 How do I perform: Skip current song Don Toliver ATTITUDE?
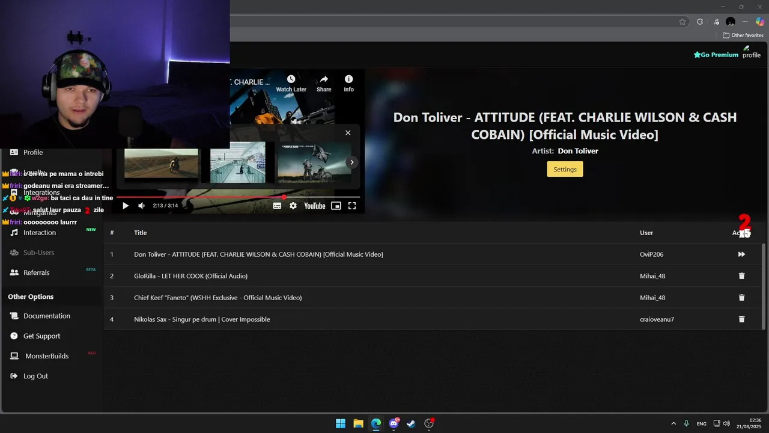[741, 254]
